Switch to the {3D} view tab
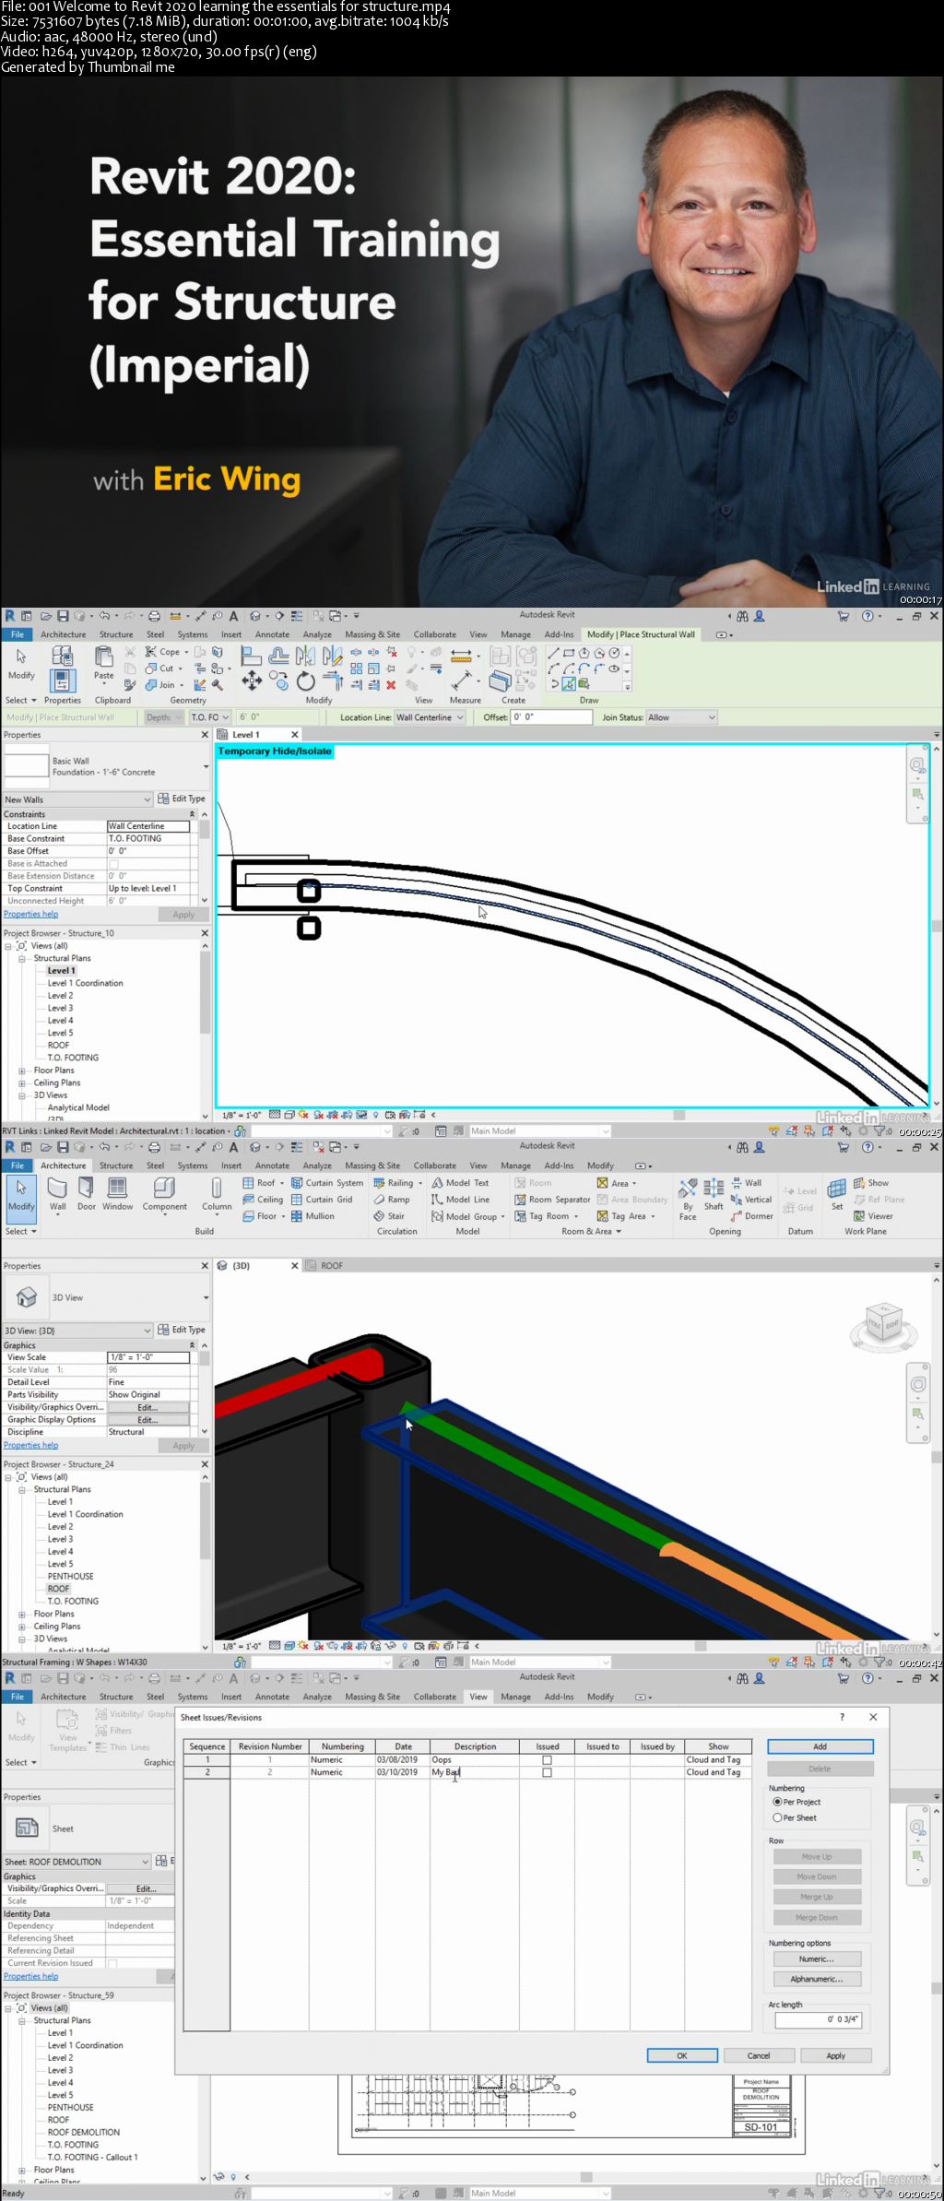This screenshot has width=944, height=2201. (x=242, y=1266)
